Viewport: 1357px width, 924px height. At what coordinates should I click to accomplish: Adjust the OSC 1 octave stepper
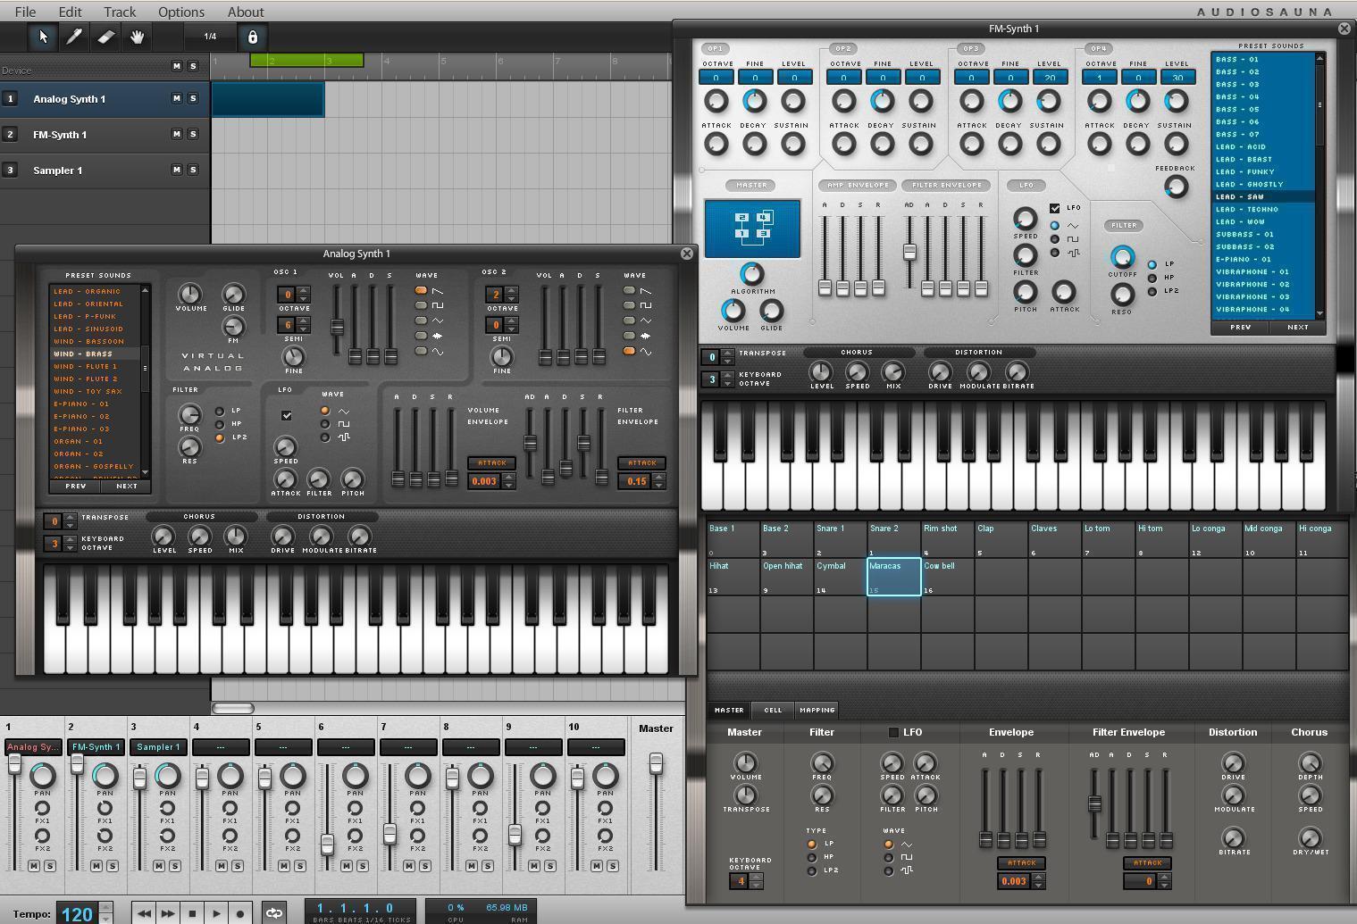[x=304, y=294]
